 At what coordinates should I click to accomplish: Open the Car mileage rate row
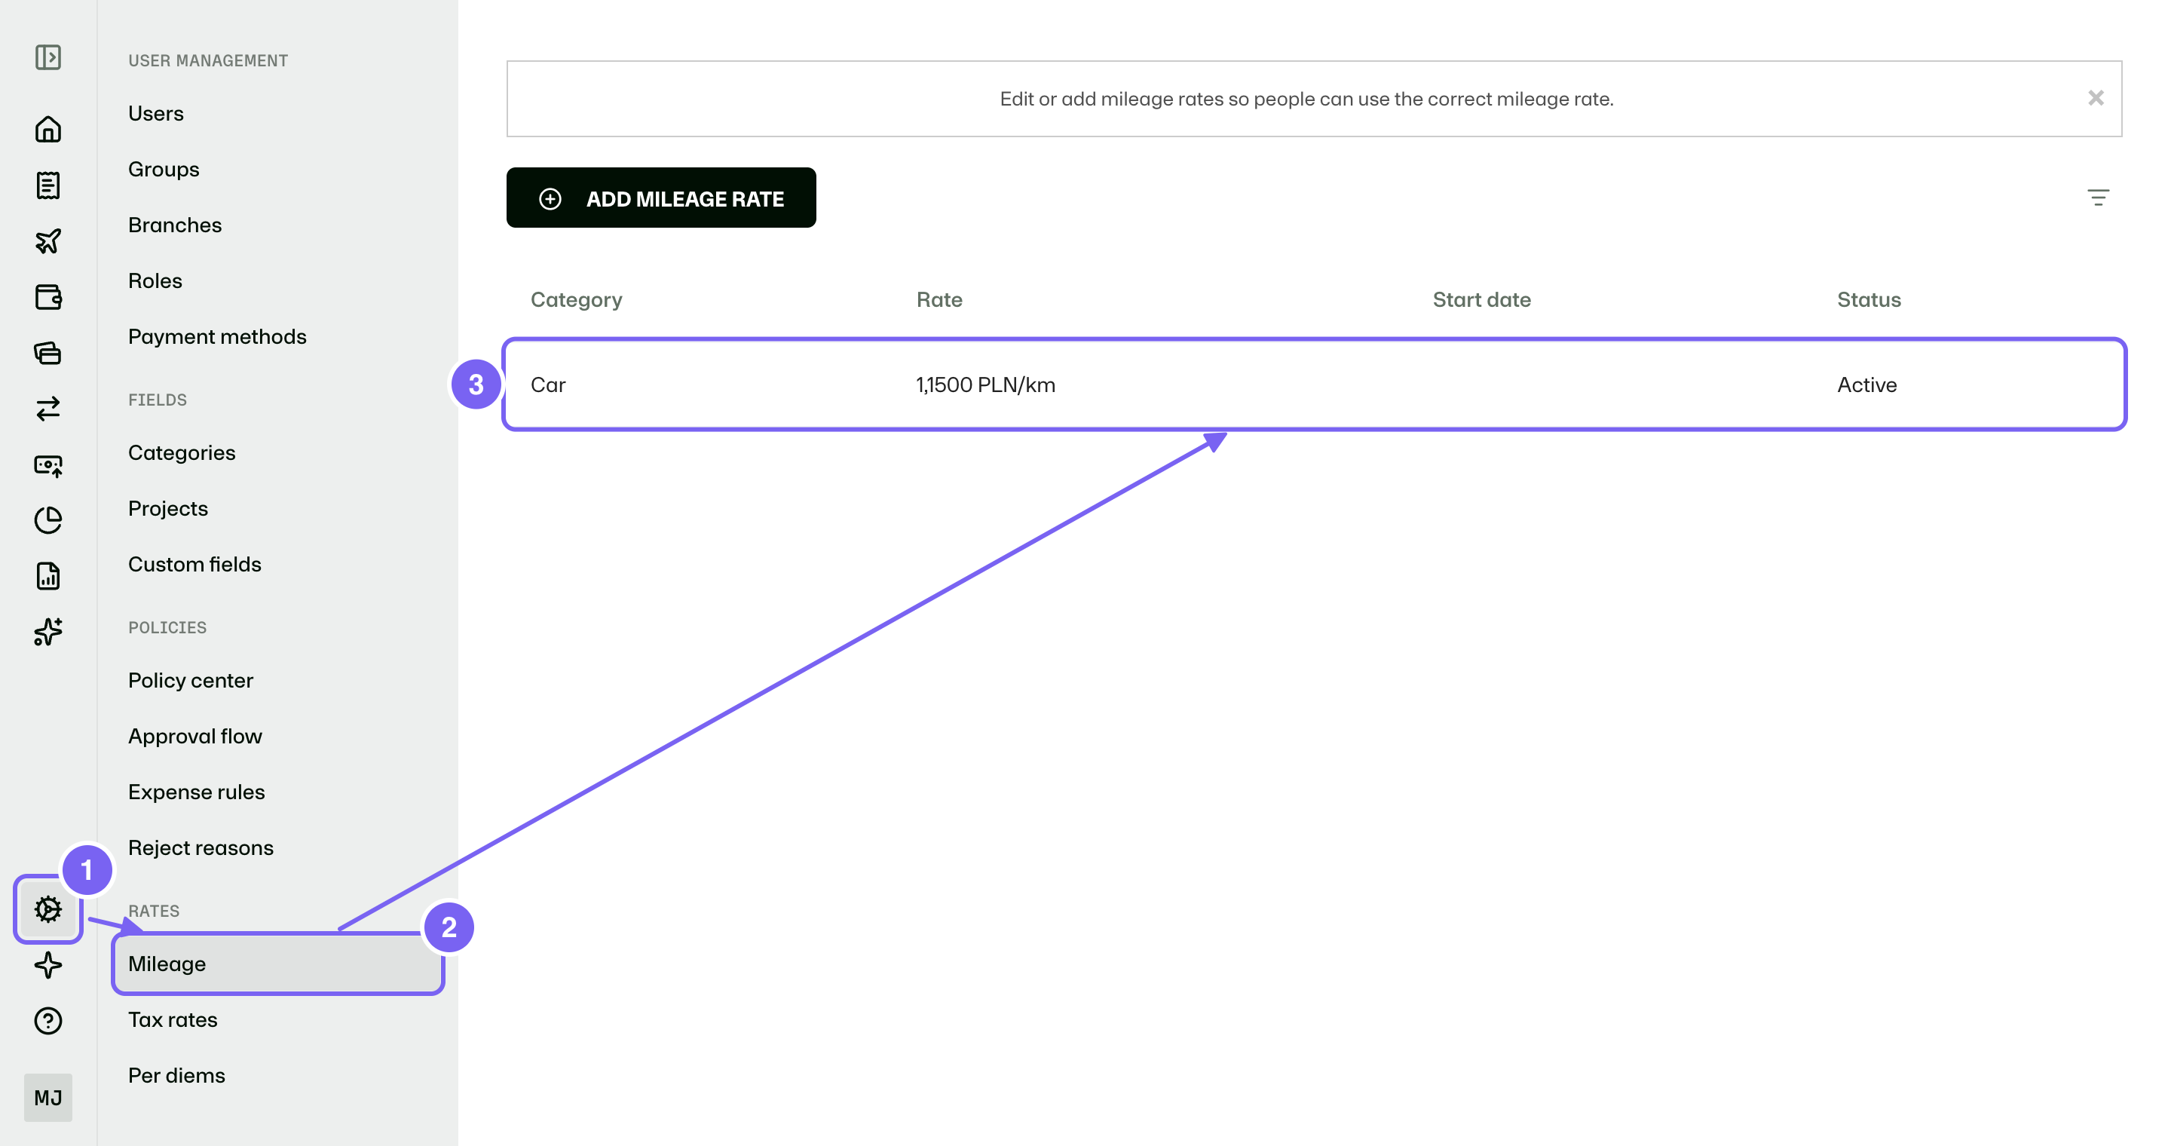pos(1314,385)
